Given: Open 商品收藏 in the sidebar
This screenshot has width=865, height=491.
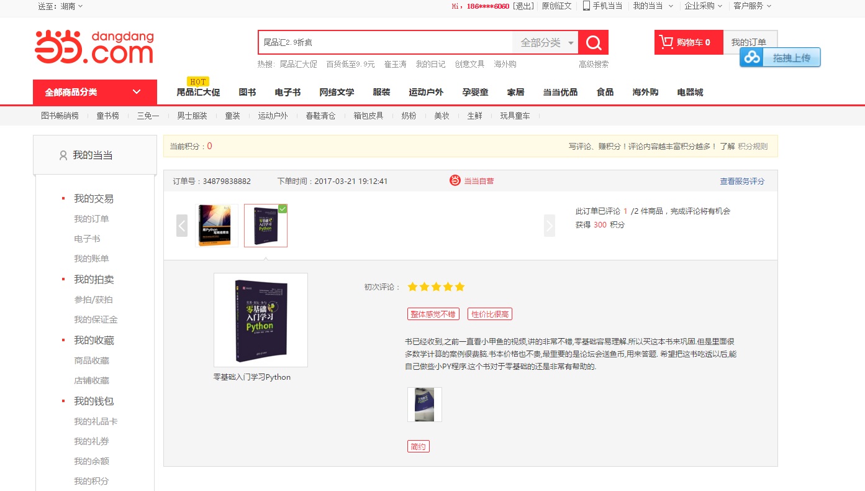Looking at the screenshot, I should [x=91, y=360].
